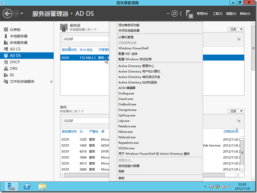The width and height of the screenshot is (257, 193).
Task: Open the notifications flag icon
Action: click(x=189, y=14)
